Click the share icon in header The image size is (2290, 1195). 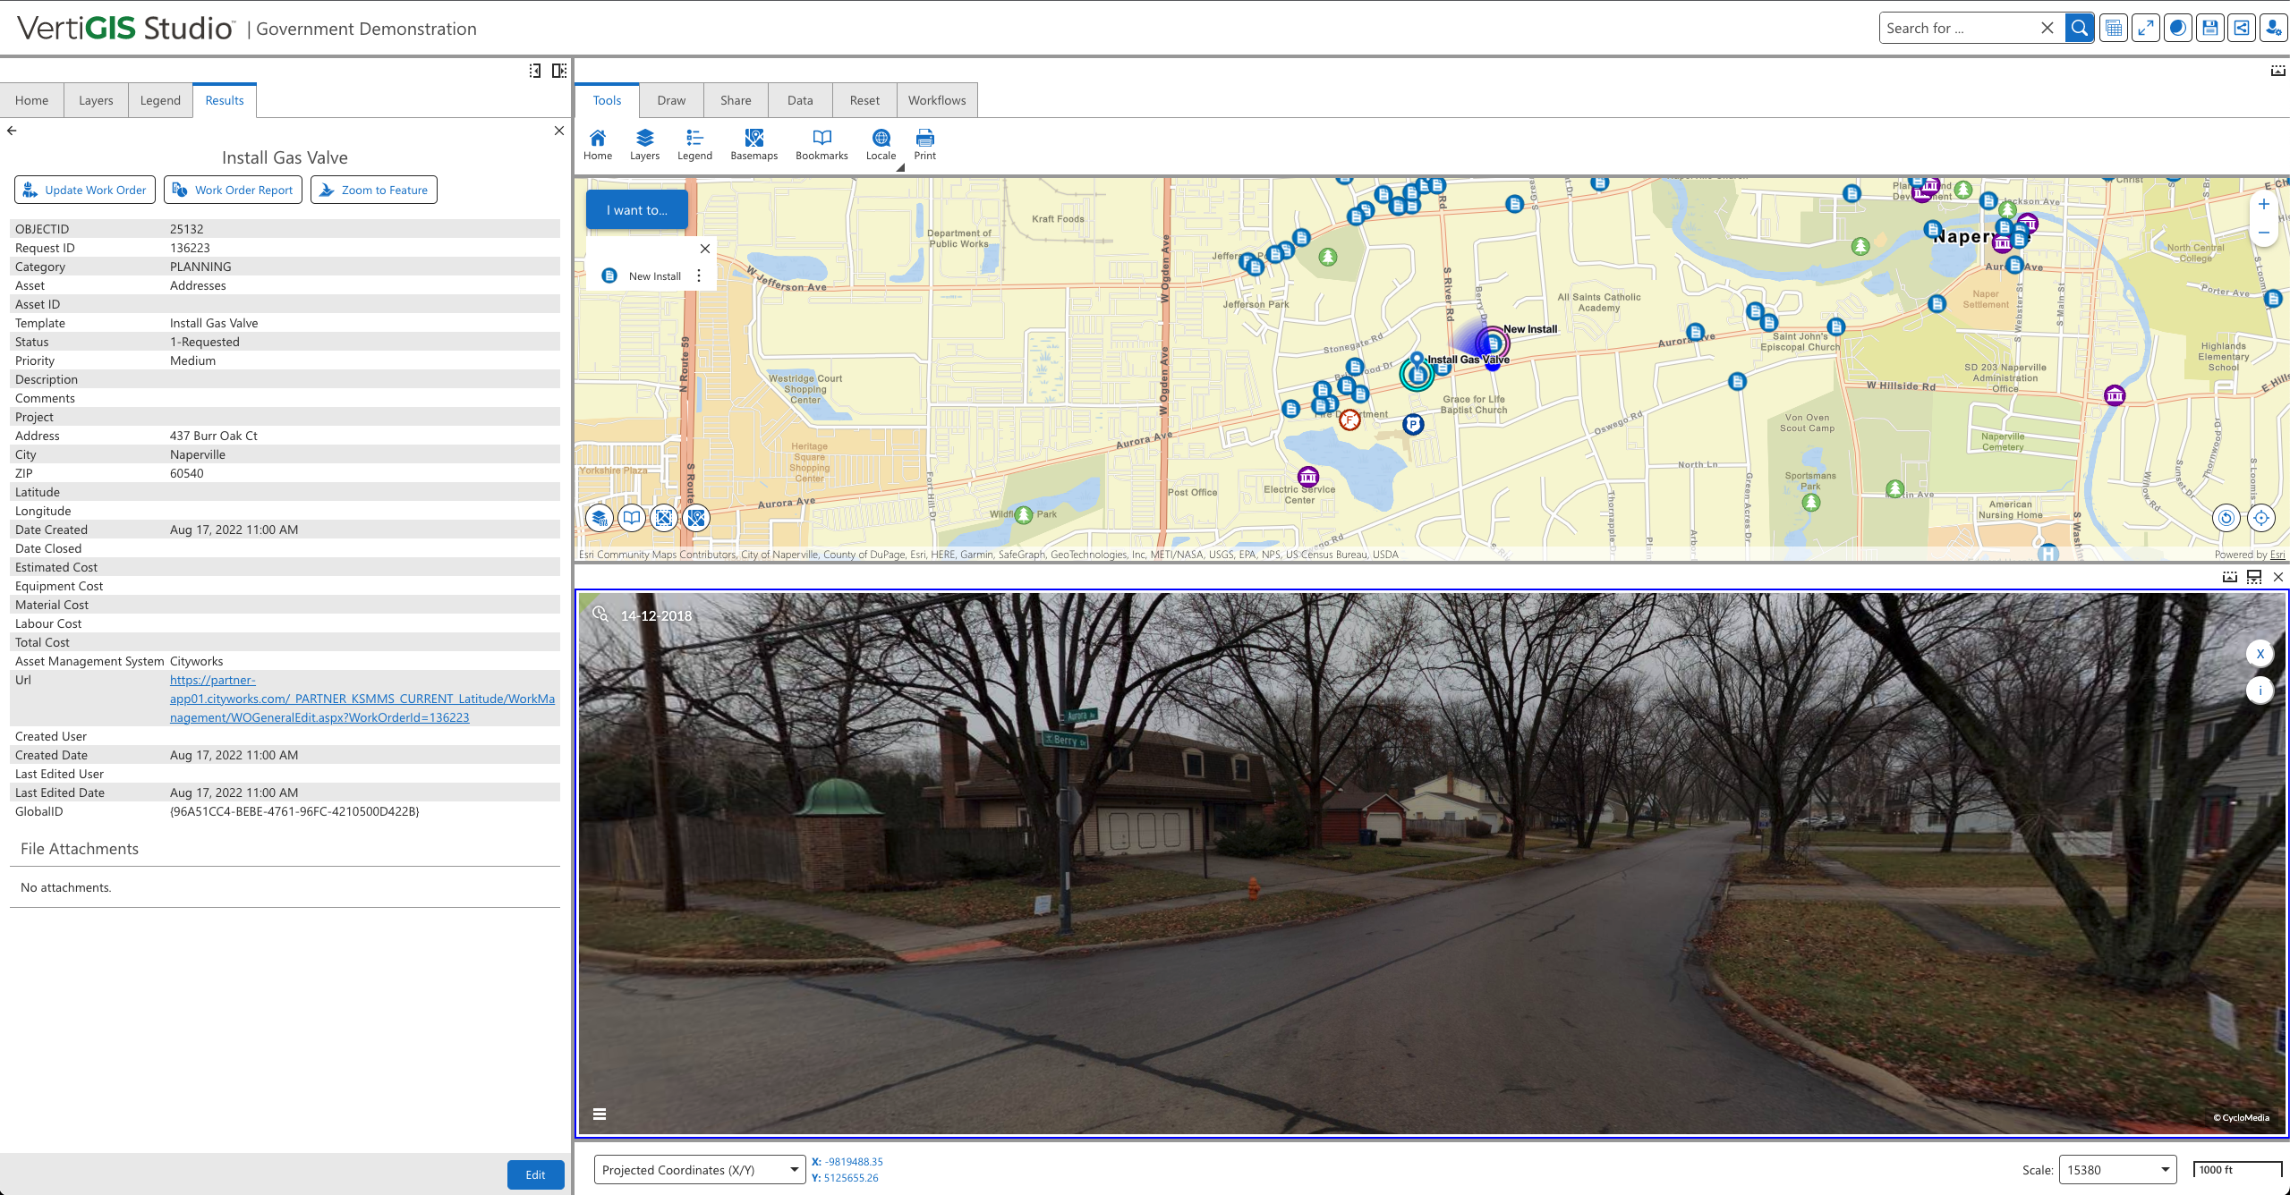pyautogui.click(x=2241, y=28)
